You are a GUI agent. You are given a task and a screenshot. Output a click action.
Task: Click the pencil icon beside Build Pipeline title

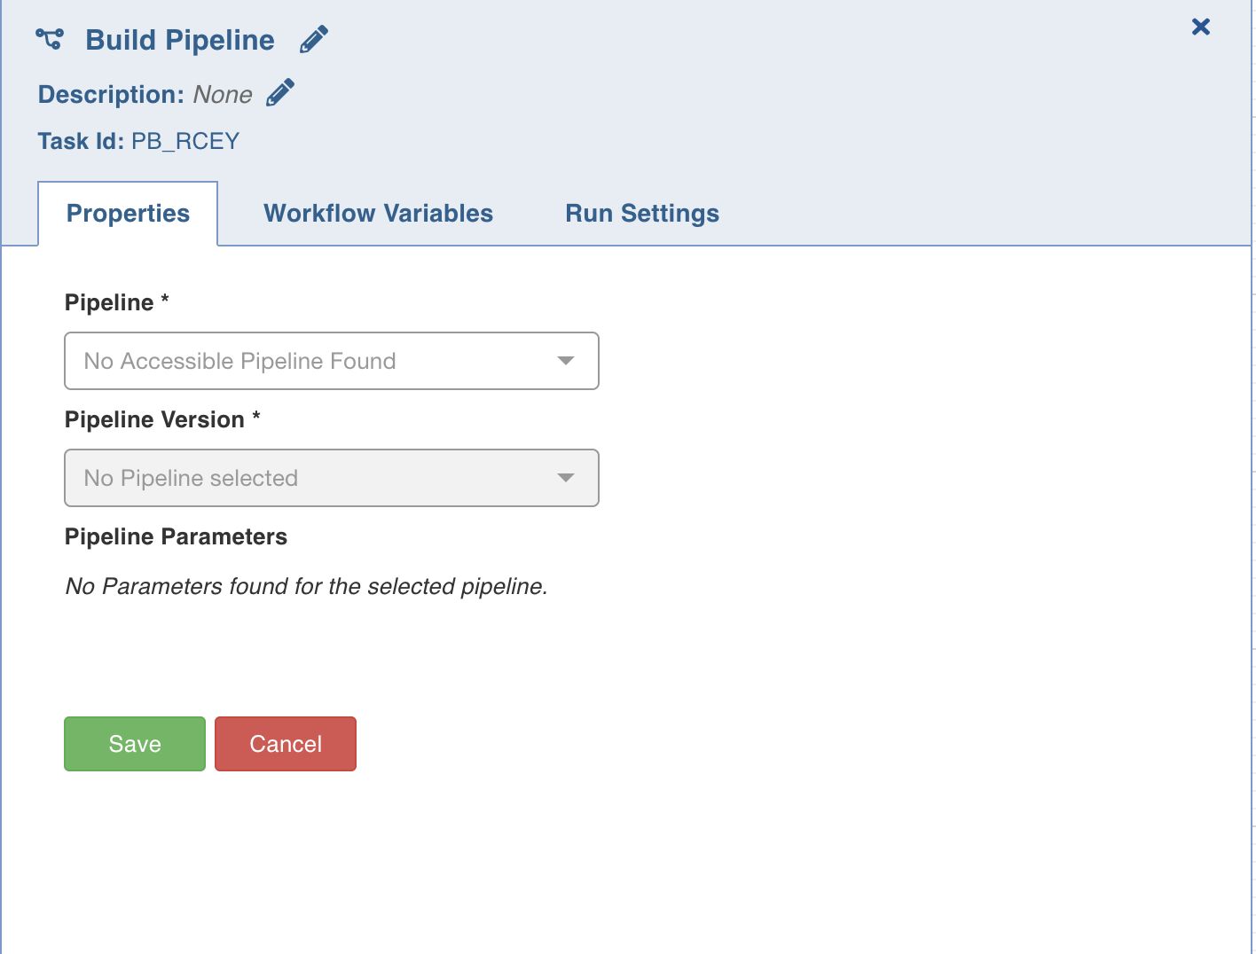314,40
